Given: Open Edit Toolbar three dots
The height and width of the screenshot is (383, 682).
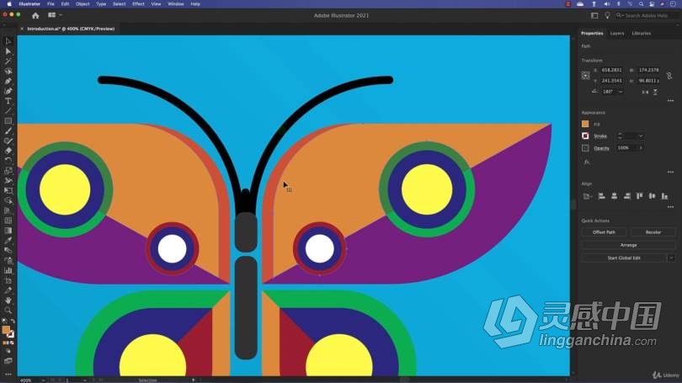Looking at the screenshot, I should (x=8, y=374).
